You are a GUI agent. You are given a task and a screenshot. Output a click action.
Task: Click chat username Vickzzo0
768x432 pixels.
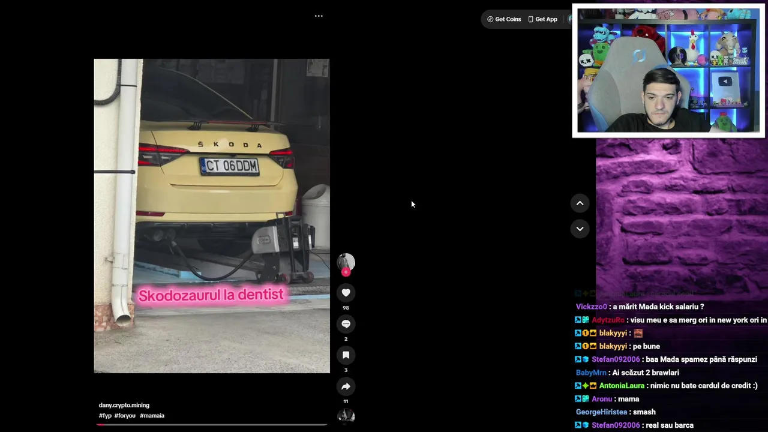591,307
